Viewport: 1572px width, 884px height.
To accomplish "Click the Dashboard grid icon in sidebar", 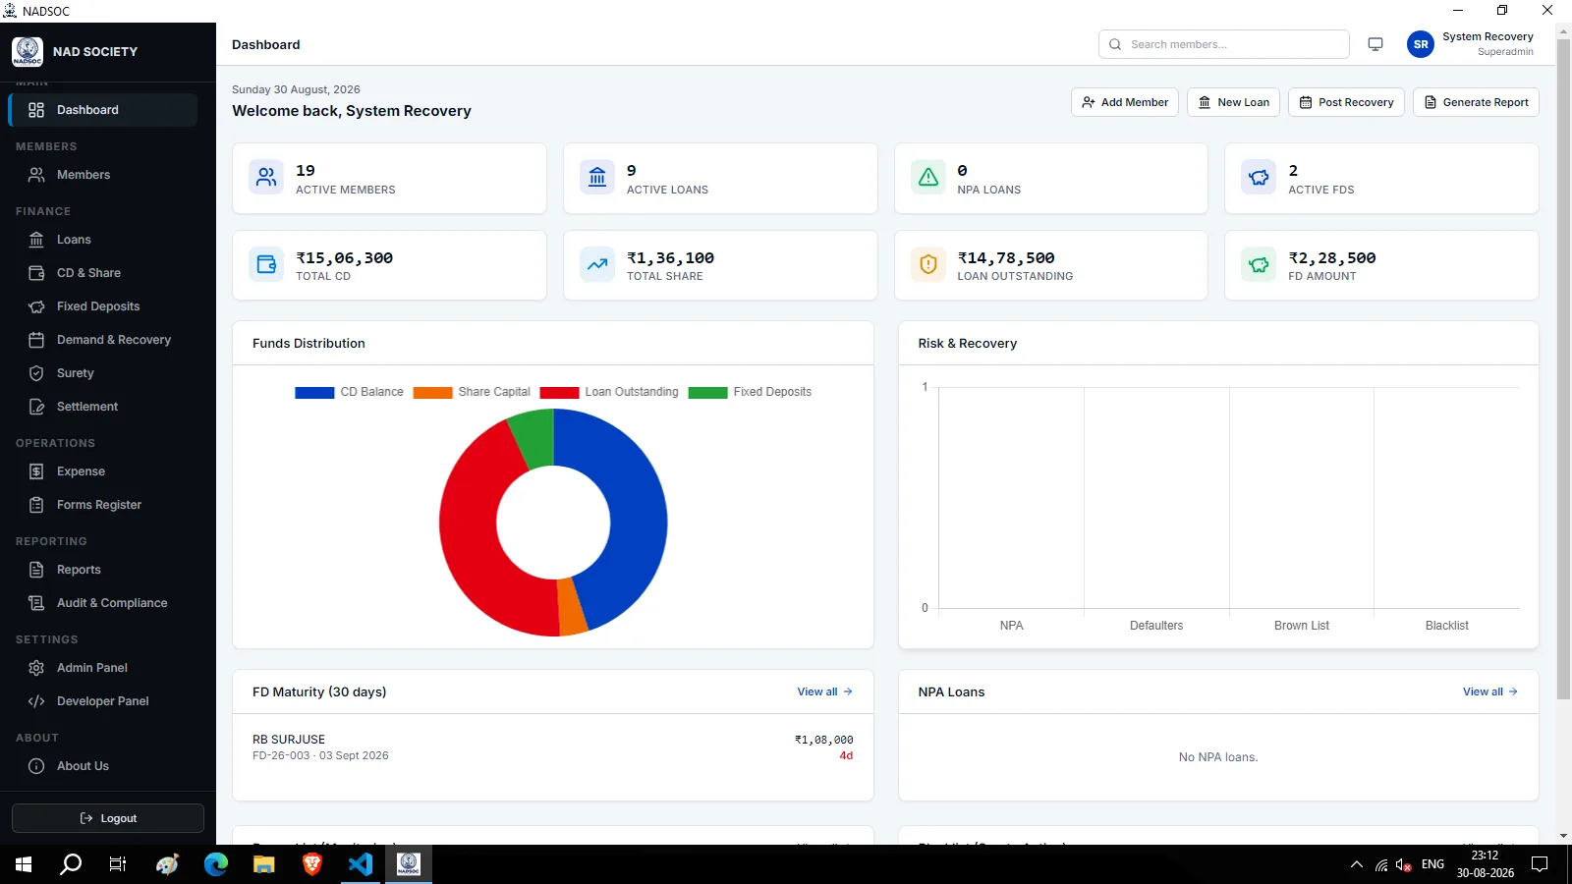I will coord(36,110).
